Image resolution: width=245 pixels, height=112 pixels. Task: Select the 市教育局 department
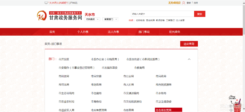[139, 68]
